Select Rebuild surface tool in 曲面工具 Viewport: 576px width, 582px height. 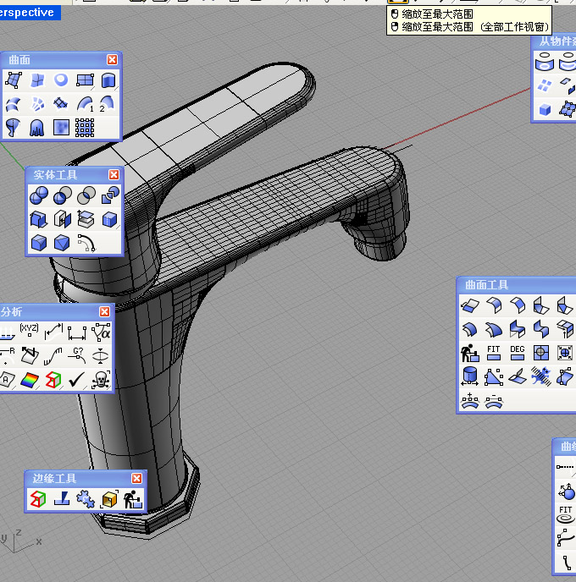[x=470, y=353]
